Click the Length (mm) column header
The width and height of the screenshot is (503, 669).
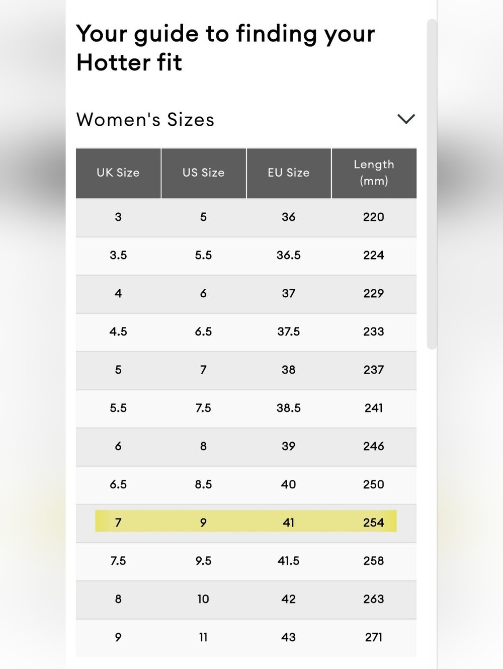pos(374,173)
